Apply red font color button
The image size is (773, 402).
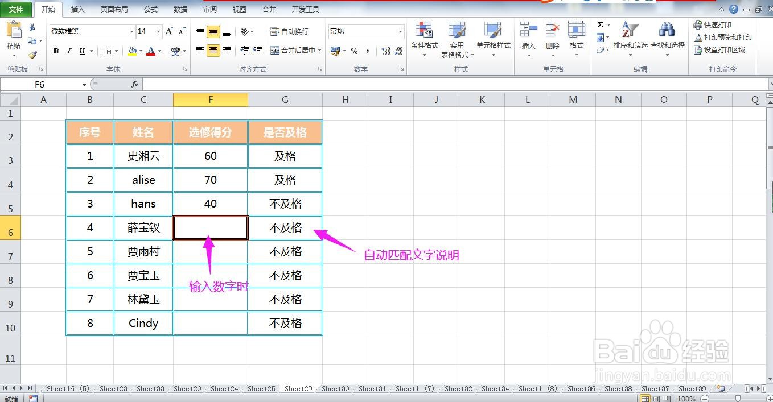coord(151,51)
